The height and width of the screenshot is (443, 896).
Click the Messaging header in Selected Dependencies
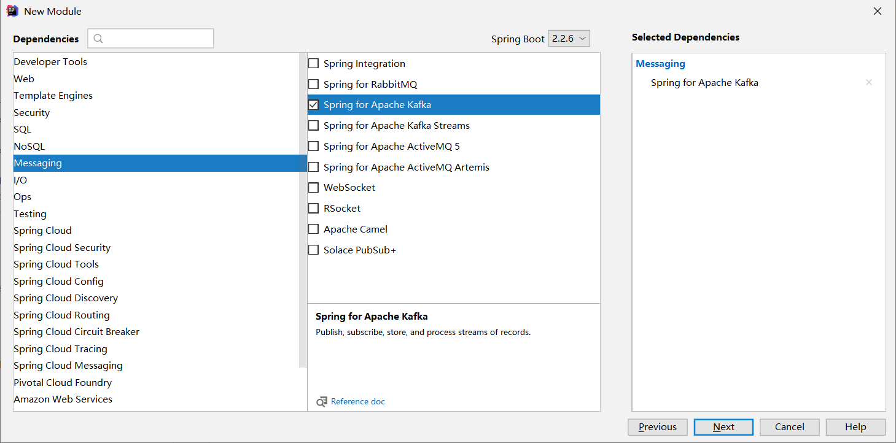[x=660, y=63]
